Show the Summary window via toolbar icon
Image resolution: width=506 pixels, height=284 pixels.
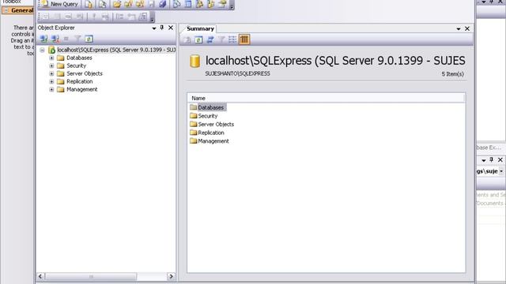coord(188,4)
